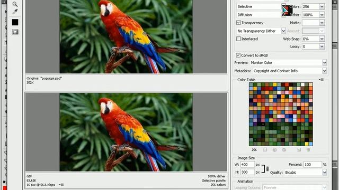
Task: Select the Zoom tool magnifier
Action: click(15, 4)
